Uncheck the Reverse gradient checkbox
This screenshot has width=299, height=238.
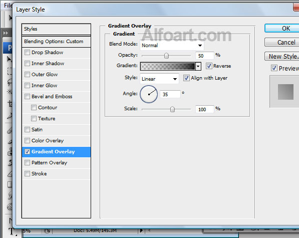coord(209,66)
